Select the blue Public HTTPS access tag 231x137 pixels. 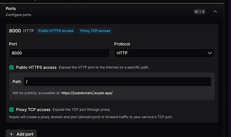point(56,31)
